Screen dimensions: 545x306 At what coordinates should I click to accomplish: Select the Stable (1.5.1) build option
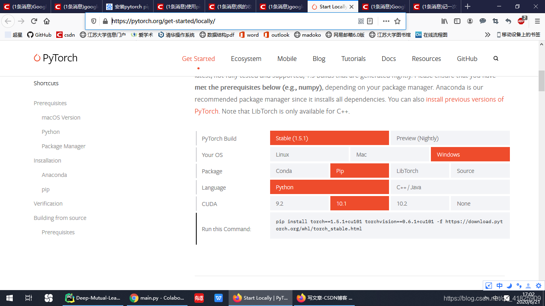tap(330, 138)
